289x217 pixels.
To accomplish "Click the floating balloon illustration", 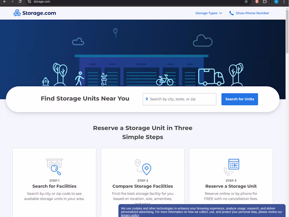I will tap(115, 33).
